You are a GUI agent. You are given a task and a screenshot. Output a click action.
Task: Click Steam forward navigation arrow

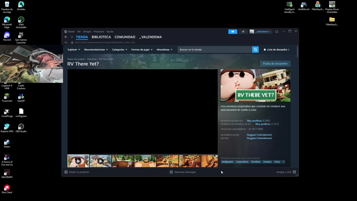point(72,37)
